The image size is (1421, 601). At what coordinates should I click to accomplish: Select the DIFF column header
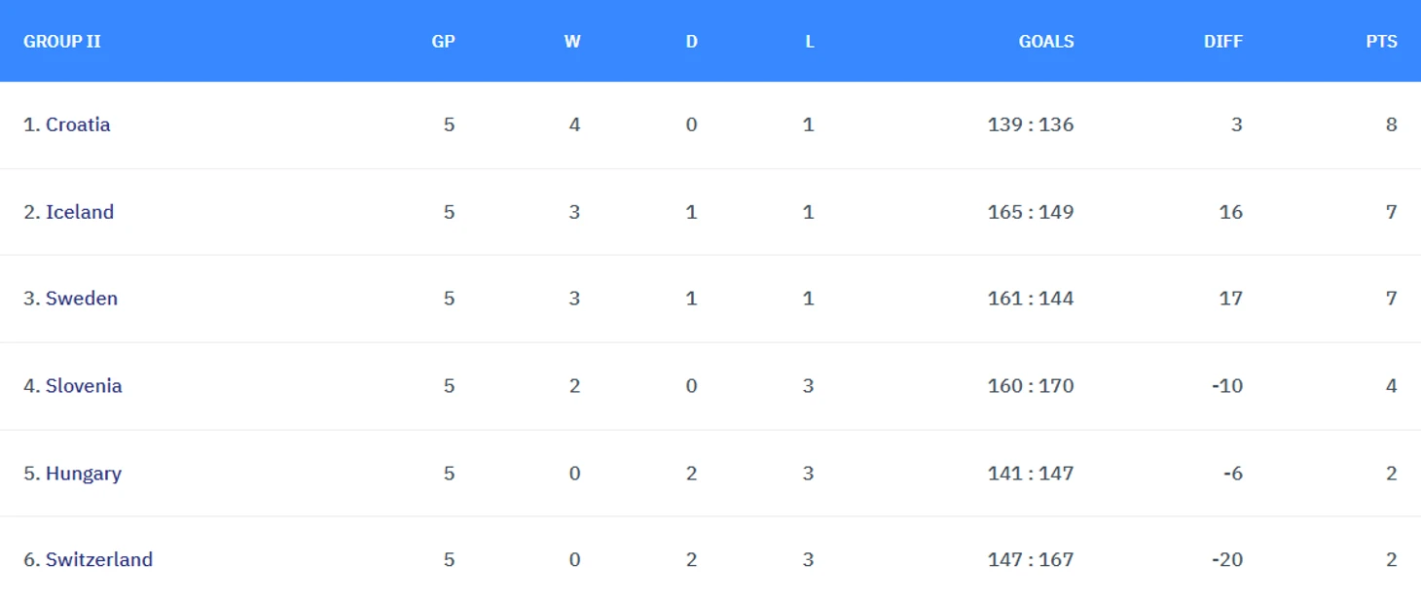click(1223, 42)
